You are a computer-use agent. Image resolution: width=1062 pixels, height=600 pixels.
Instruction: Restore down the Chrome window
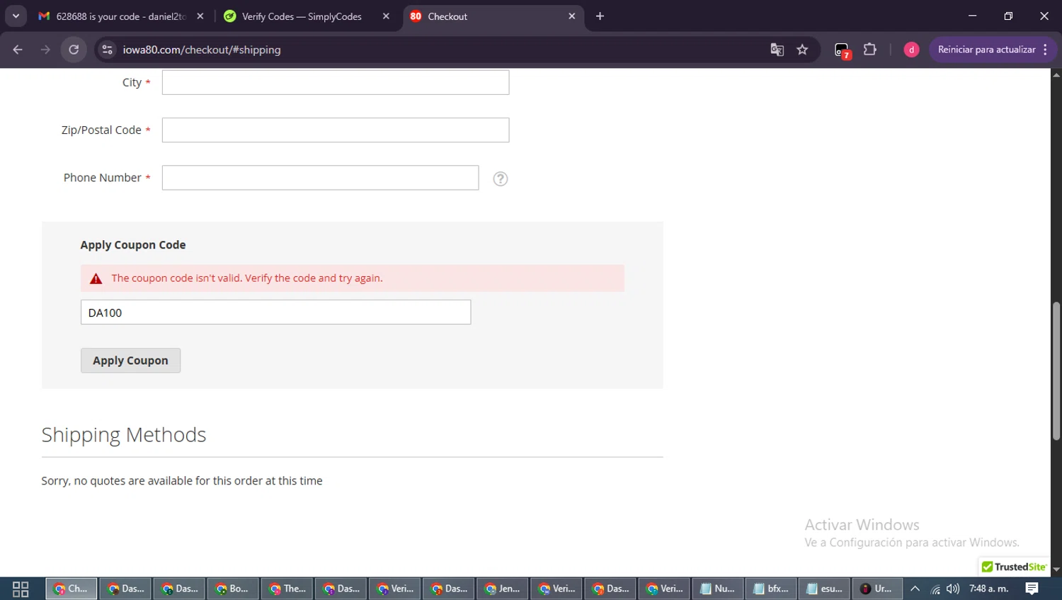[x=1008, y=16]
